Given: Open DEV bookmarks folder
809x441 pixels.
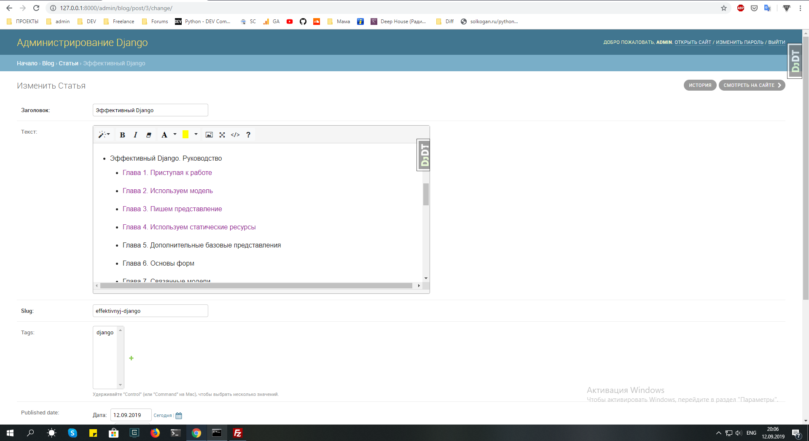Looking at the screenshot, I should (87, 22).
